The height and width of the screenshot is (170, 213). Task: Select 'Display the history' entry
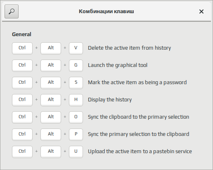(x=110, y=100)
